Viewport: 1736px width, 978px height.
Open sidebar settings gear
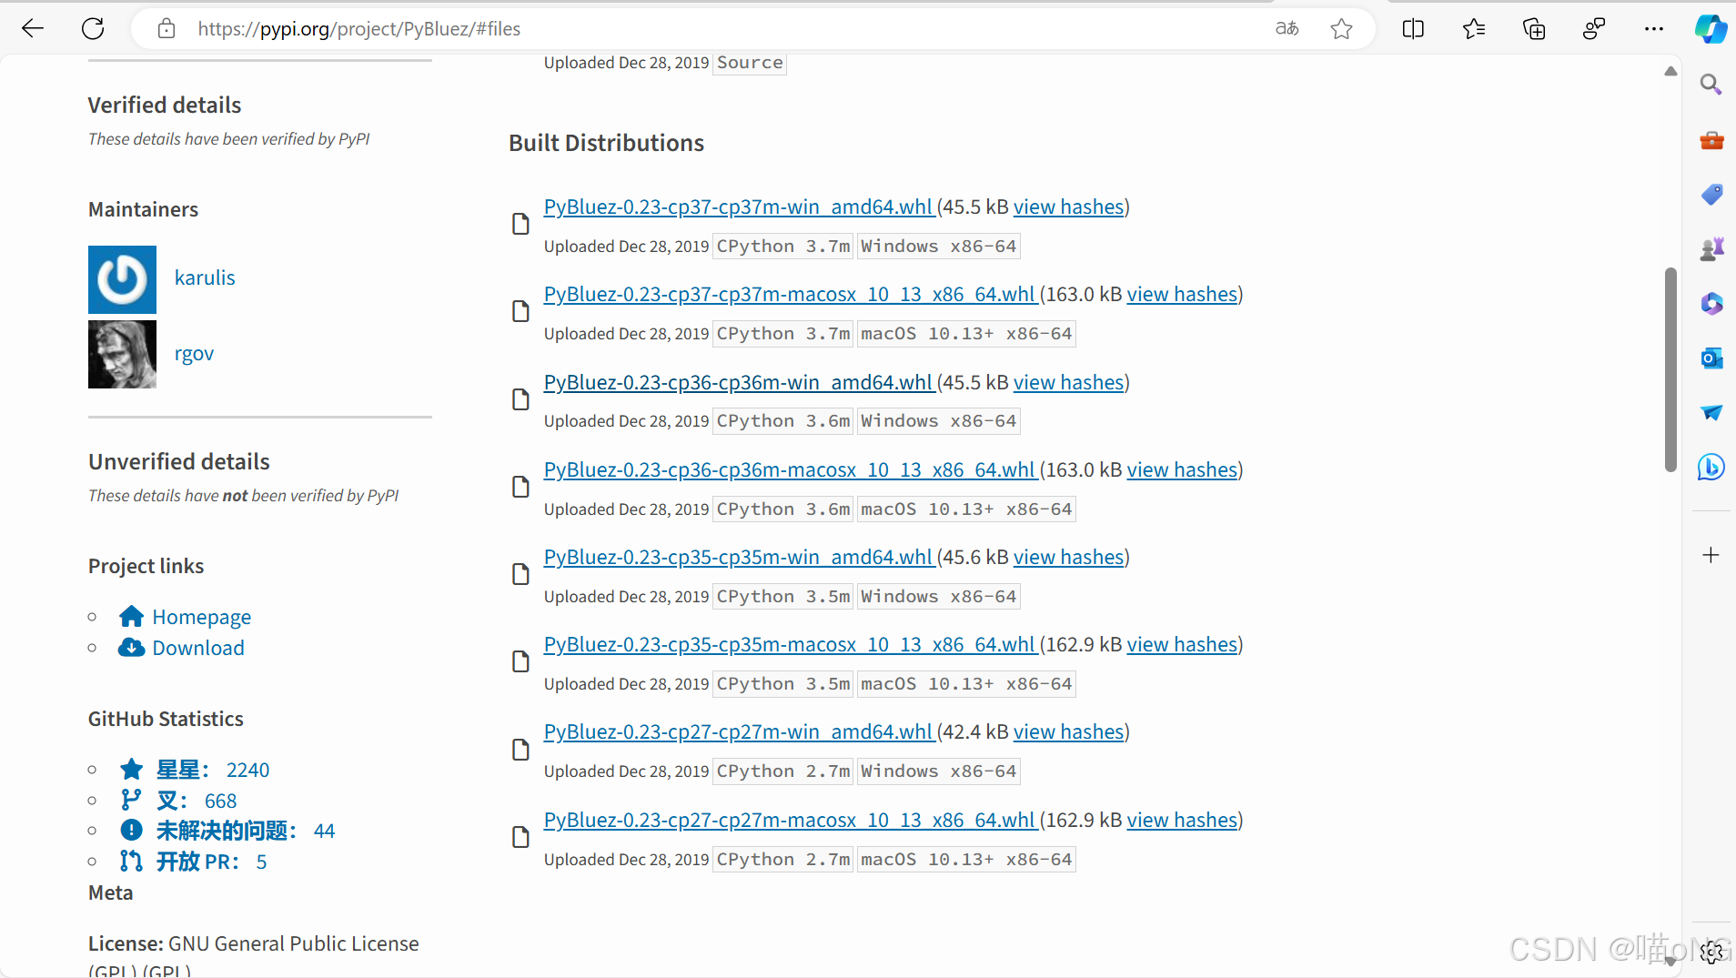click(1711, 952)
